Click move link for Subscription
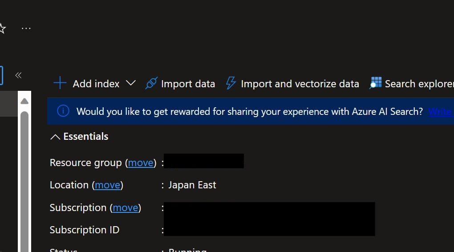This screenshot has width=454, height=252. click(126, 207)
